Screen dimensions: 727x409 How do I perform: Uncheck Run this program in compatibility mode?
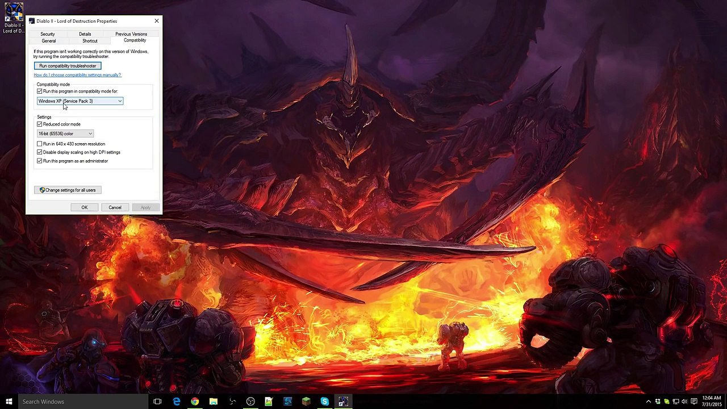[x=40, y=91]
